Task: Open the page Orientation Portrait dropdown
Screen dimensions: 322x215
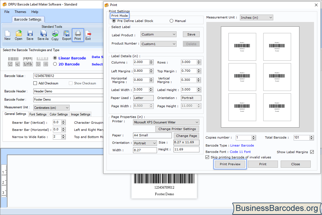Action: tap(145, 143)
